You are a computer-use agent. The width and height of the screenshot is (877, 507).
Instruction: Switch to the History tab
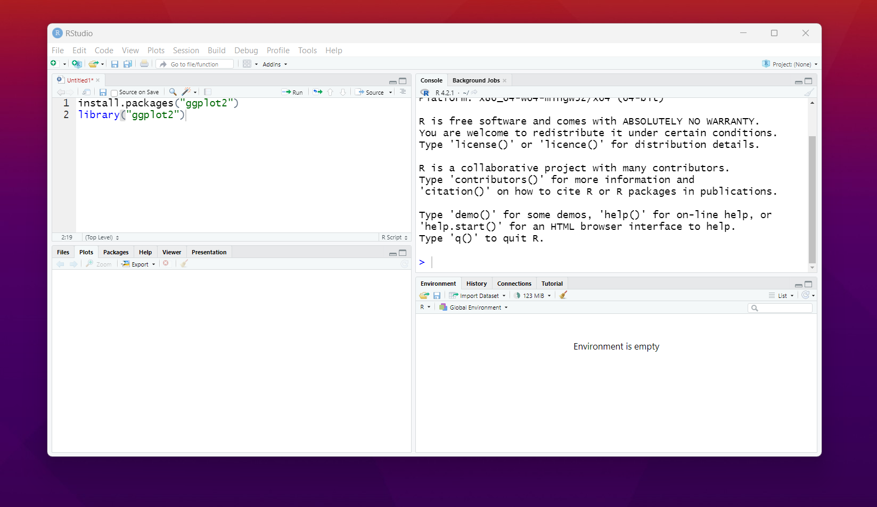pyautogui.click(x=477, y=284)
